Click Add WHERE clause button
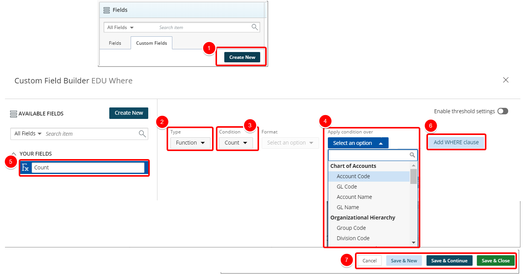This screenshot has width=525, height=278. point(456,142)
